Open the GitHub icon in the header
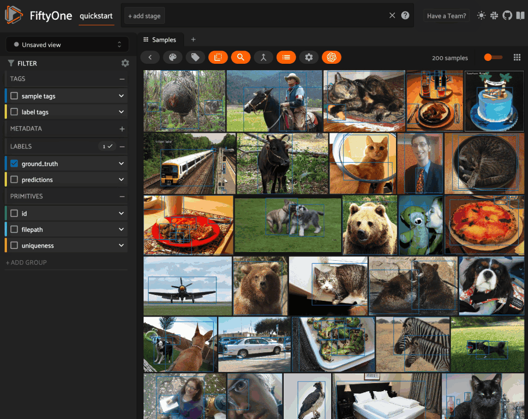 point(507,16)
